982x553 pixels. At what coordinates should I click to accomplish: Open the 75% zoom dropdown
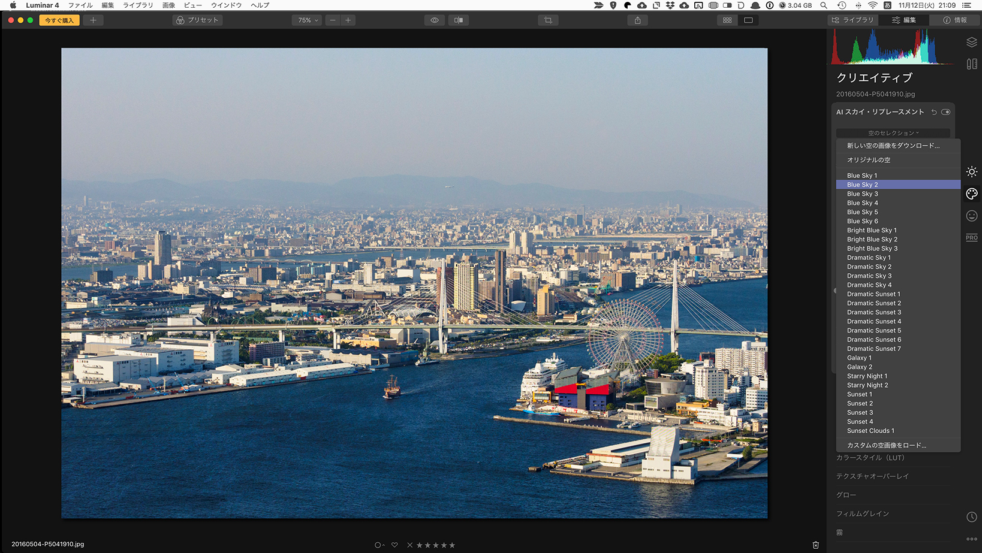click(308, 20)
